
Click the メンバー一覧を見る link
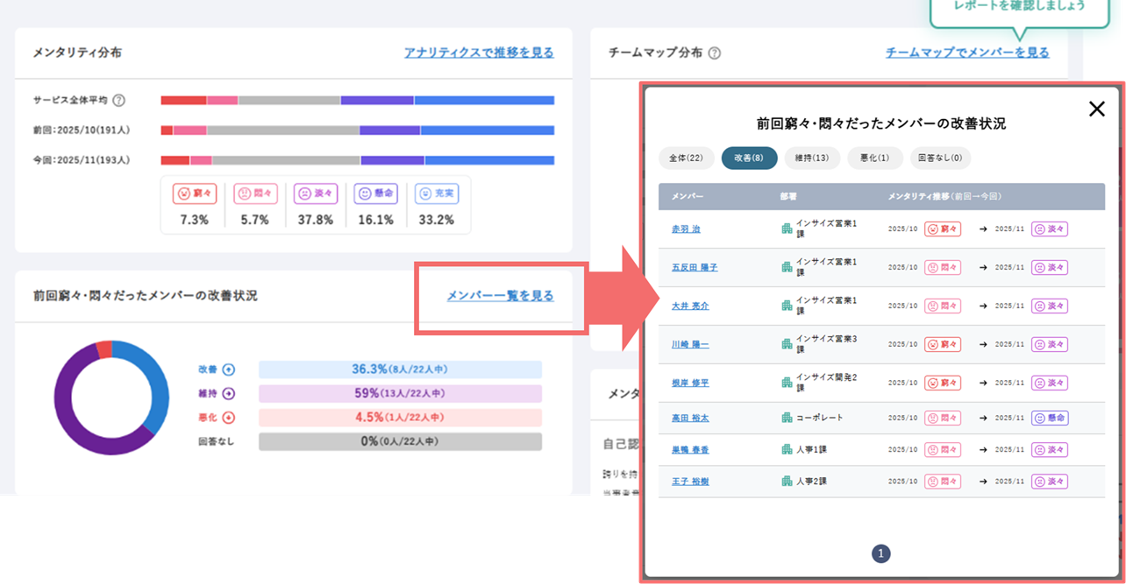(x=500, y=296)
